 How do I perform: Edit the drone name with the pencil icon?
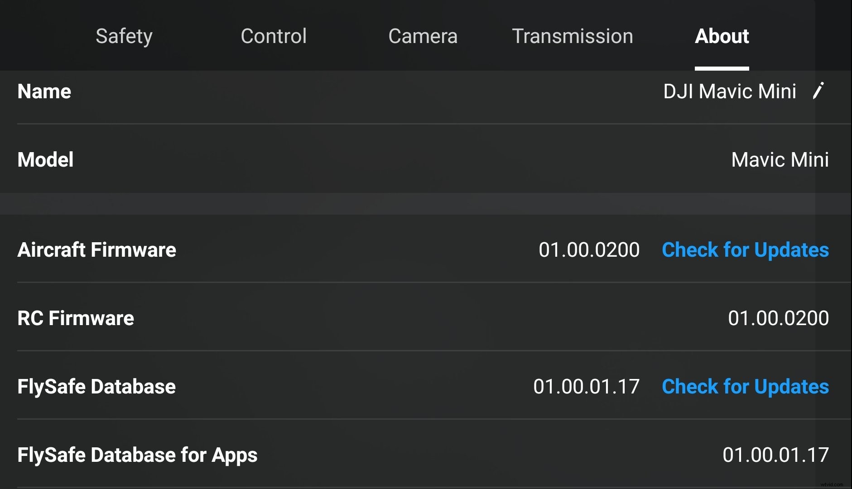coord(818,91)
